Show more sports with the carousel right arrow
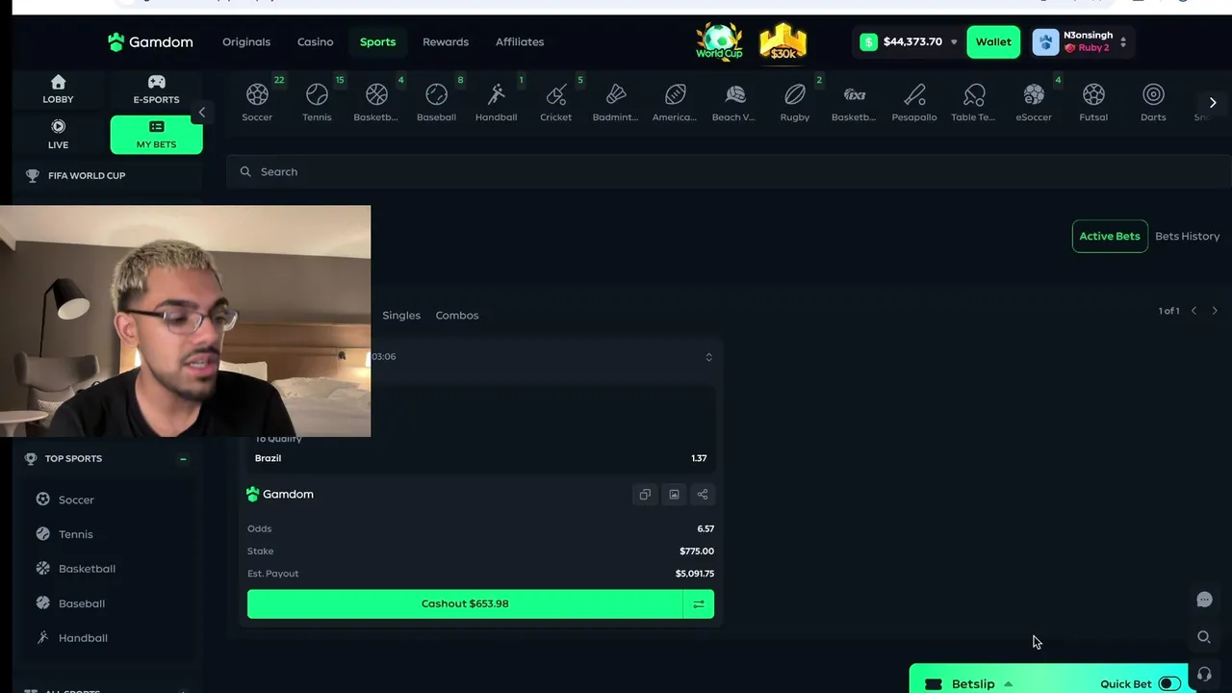This screenshot has height=693, width=1232. click(x=1213, y=102)
